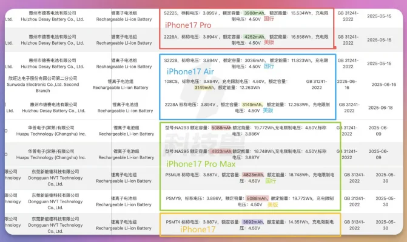407x242 pixels.
Task: Click Dongguan NVT Technology cell in PSMU8 row
Action: pos(55,178)
